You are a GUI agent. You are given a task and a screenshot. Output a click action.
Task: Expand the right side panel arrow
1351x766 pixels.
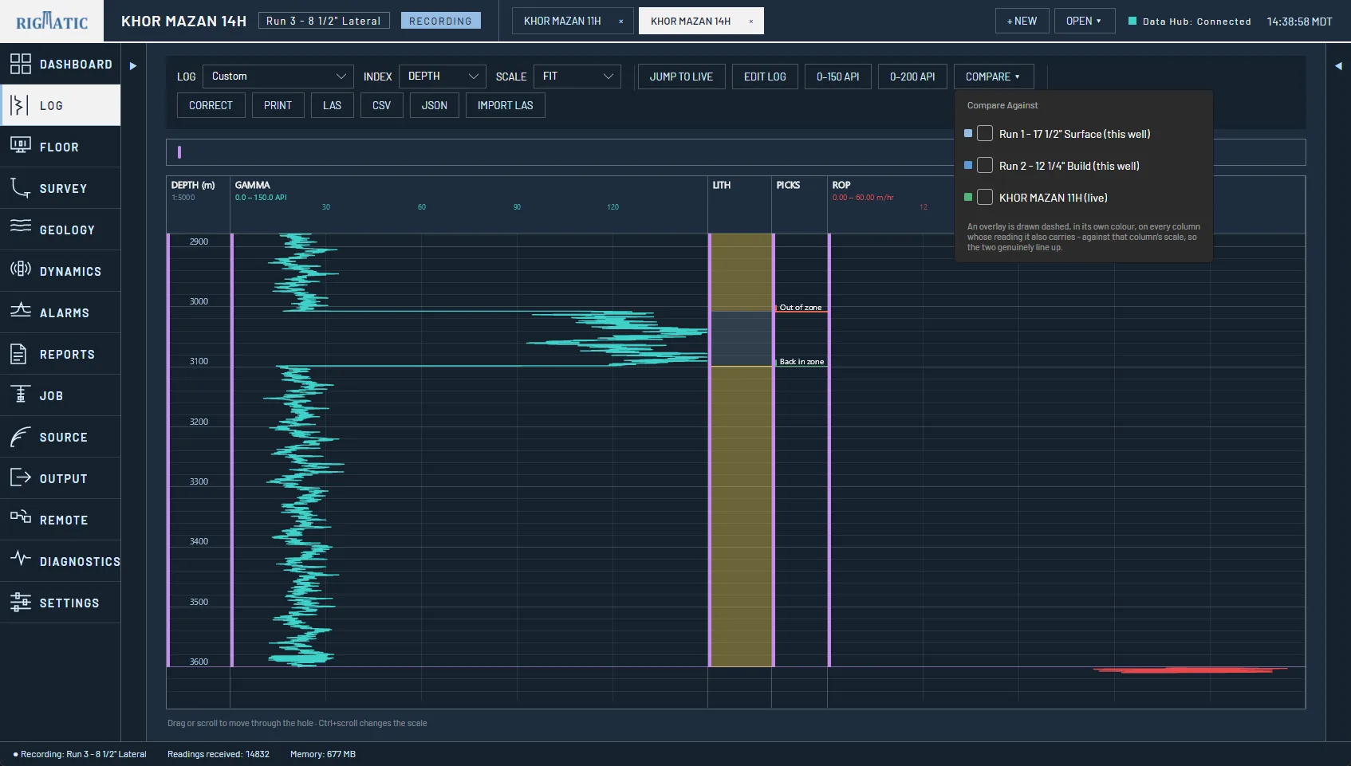coord(1338,66)
